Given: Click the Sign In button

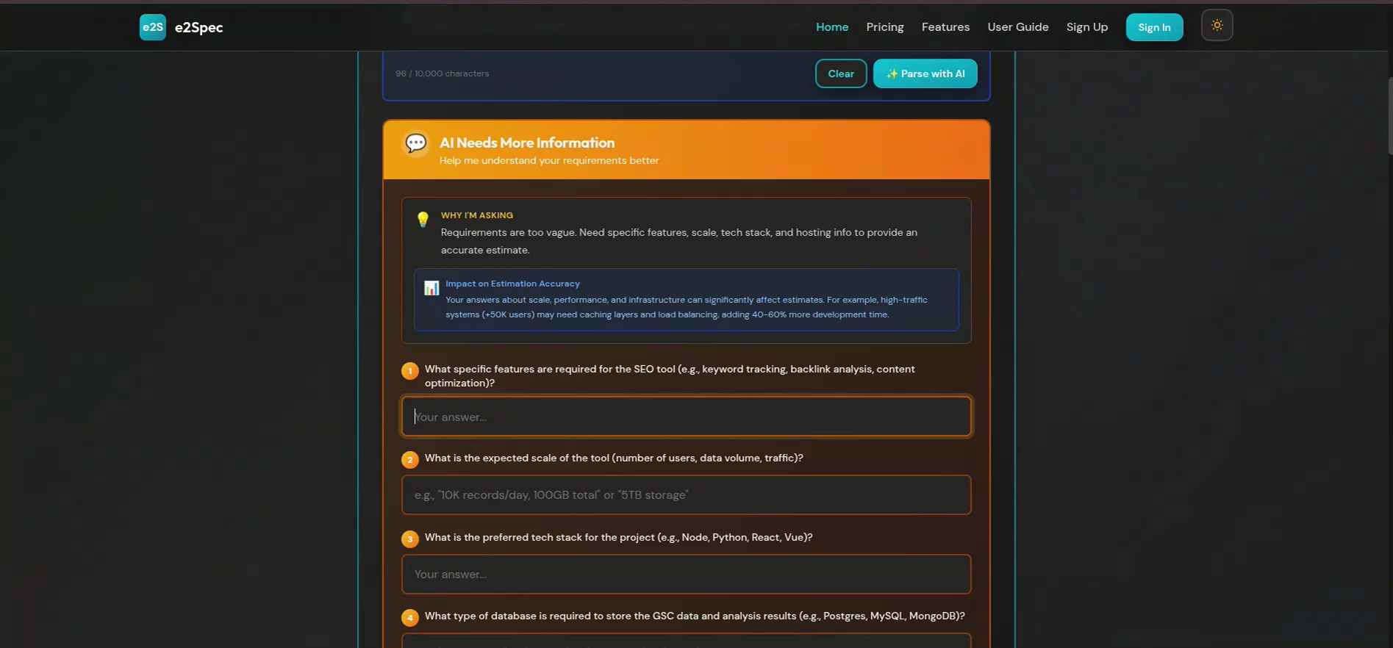Looking at the screenshot, I should [1154, 27].
